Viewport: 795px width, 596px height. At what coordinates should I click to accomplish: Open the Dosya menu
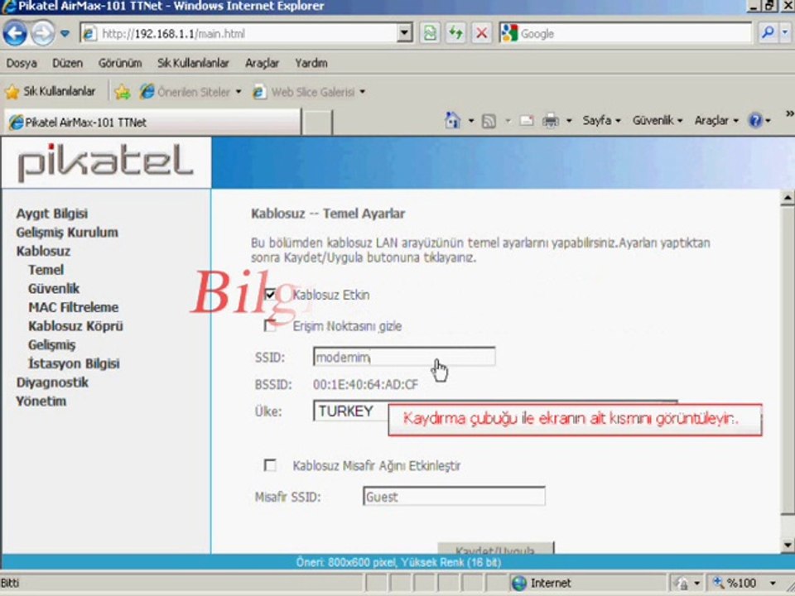[22, 64]
